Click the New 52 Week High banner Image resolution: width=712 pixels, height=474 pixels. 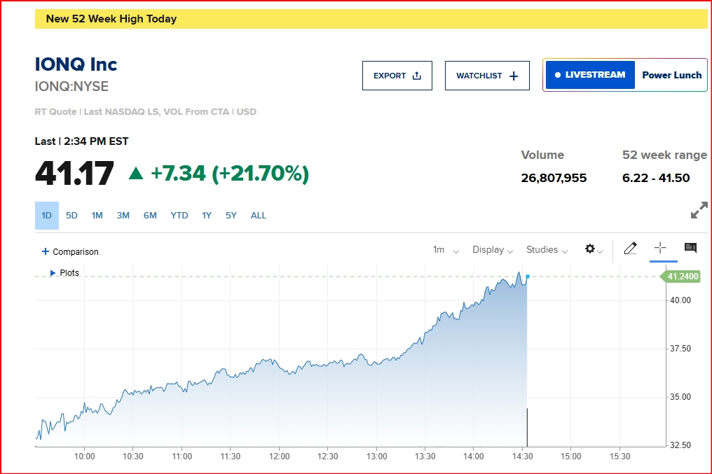tap(371, 19)
